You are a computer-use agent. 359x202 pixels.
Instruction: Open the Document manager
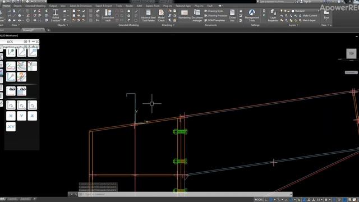pyautogui.click(x=197, y=16)
